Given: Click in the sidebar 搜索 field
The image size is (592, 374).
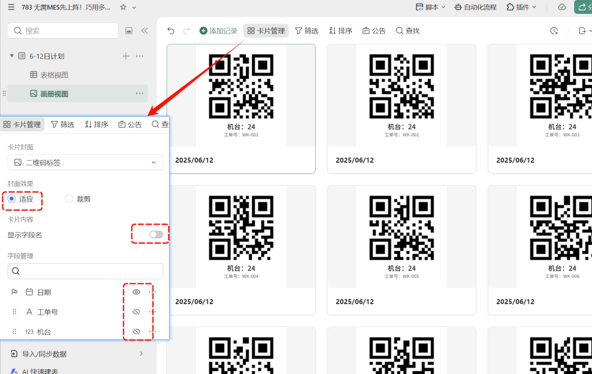Looking at the screenshot, I should 62,31.
